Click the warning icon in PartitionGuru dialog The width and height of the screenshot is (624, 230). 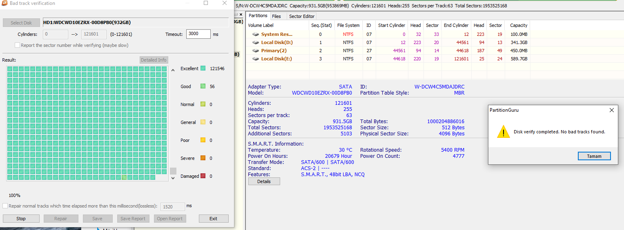(503, 131)
